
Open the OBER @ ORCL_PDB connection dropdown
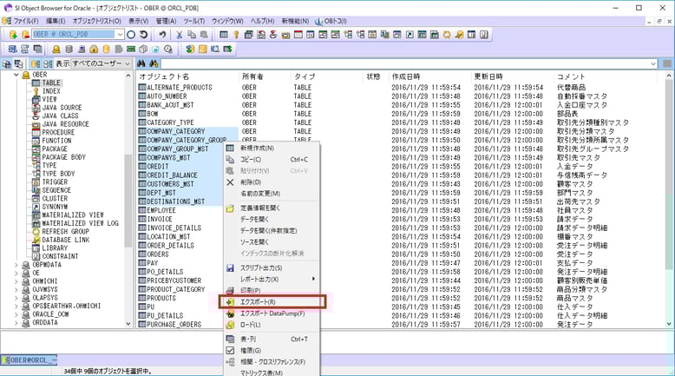click(119, 35)
